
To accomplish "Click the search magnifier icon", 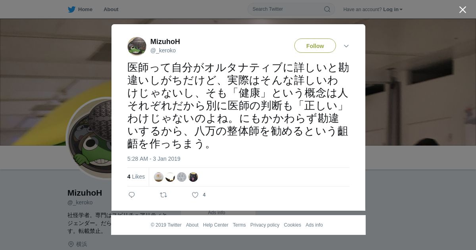I will [327, 9].
